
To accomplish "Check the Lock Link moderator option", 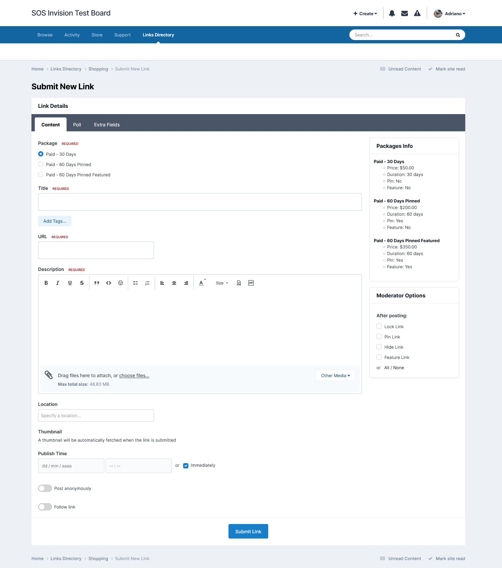I will [x=379, y=327].
